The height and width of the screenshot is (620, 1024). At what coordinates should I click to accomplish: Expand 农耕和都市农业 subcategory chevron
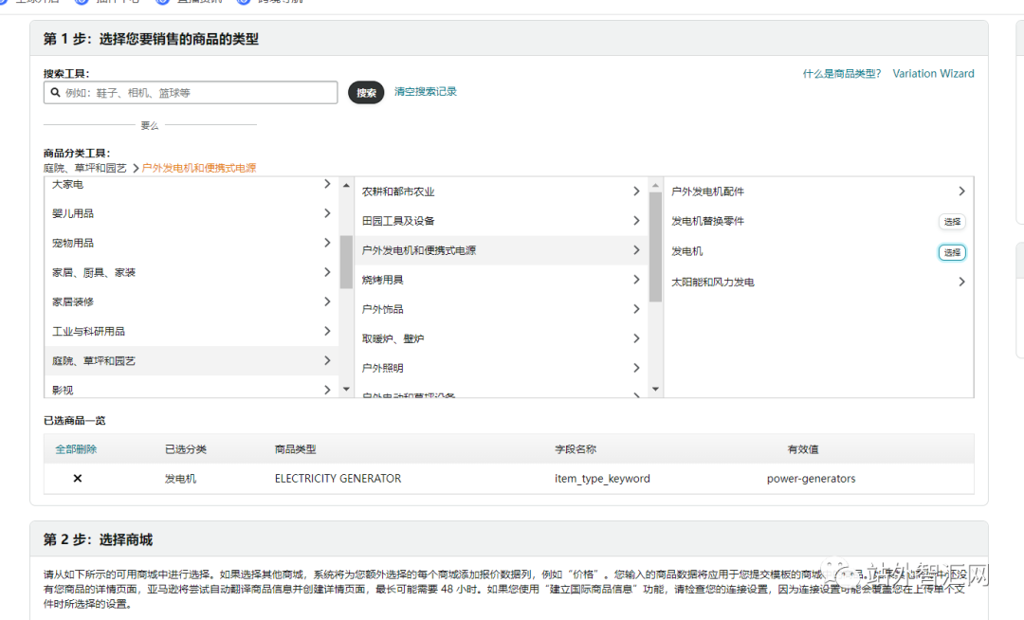coord(636,191)
